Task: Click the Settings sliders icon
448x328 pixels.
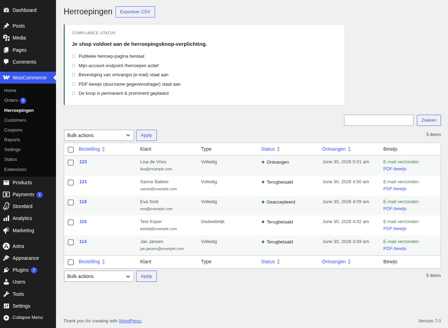Action: 6,306
